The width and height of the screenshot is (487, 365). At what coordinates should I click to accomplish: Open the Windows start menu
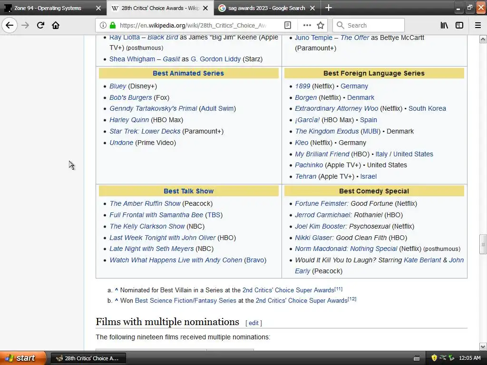(23, 358)
